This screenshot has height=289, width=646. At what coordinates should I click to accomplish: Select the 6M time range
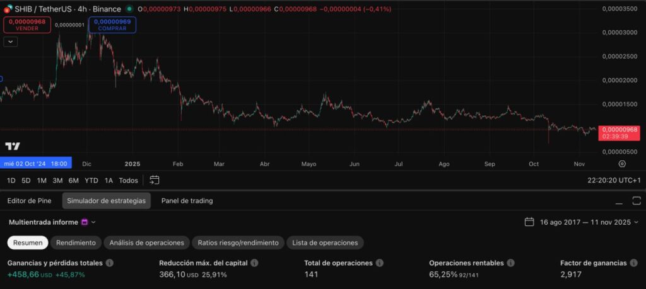tap(74, 180)
